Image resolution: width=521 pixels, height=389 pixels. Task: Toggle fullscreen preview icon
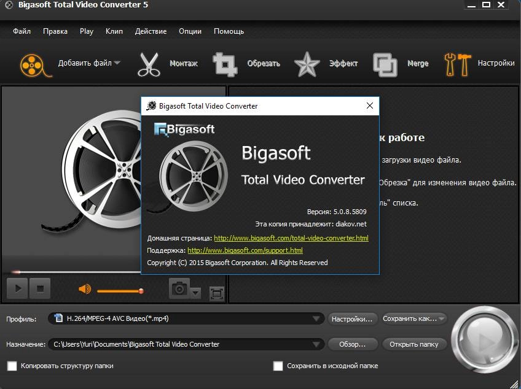[217, 293]
